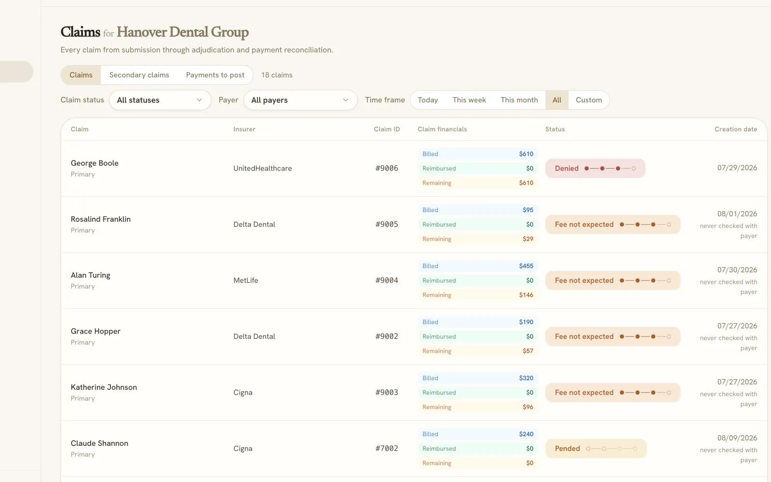Click Fee not expected status for claim #9005
The width and height of the screenshot is (771, 482).
613,225
